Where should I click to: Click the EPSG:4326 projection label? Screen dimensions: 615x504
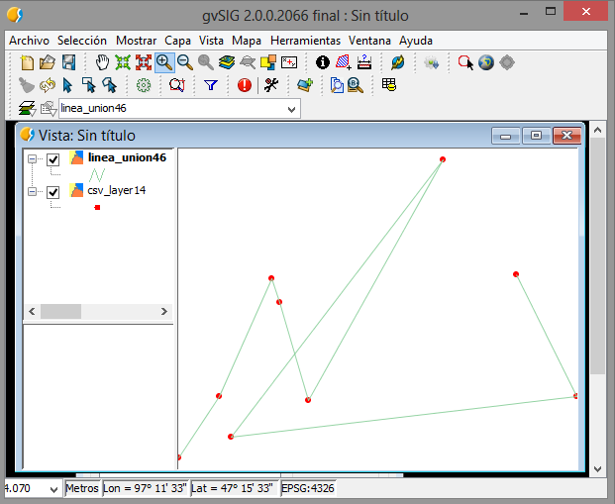(307, 489)
